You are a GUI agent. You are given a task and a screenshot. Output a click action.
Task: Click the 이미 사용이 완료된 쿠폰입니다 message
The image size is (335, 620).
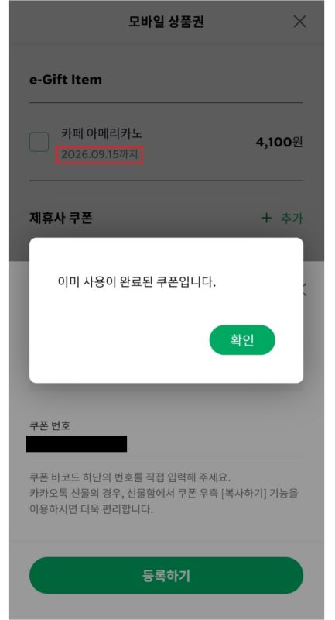tap(137, 282)
